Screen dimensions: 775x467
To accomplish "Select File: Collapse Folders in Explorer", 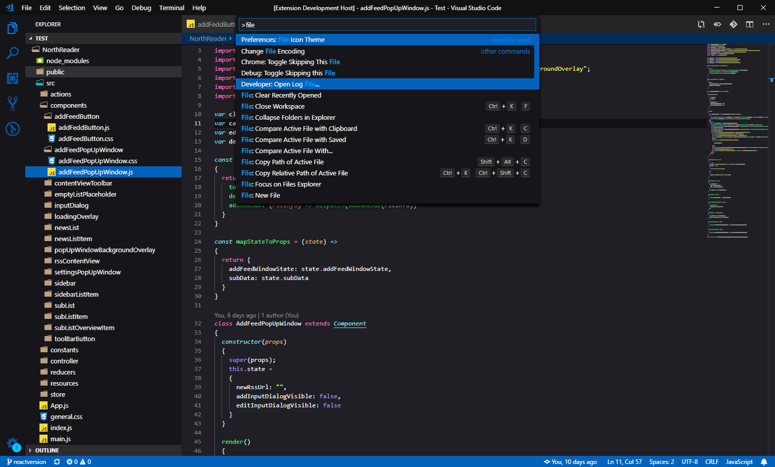I will point(387,117).
